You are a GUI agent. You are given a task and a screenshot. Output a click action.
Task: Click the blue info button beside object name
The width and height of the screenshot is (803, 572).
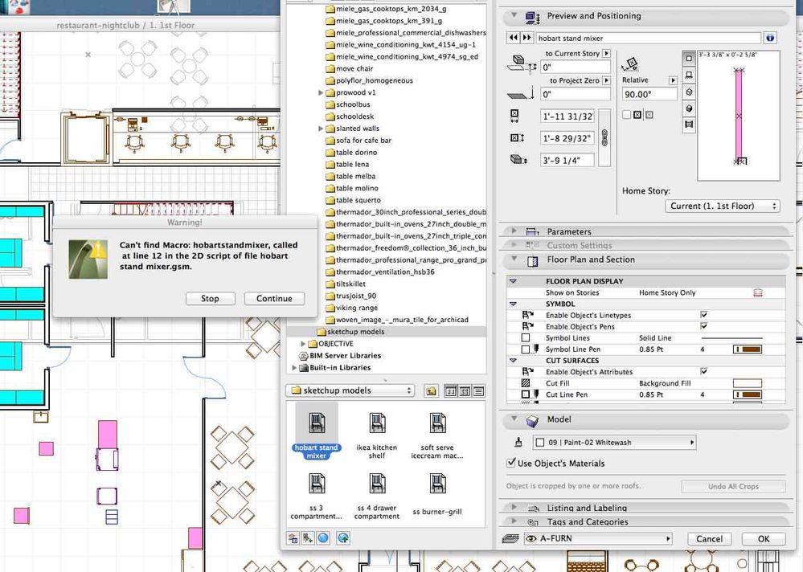coord(770,38)
